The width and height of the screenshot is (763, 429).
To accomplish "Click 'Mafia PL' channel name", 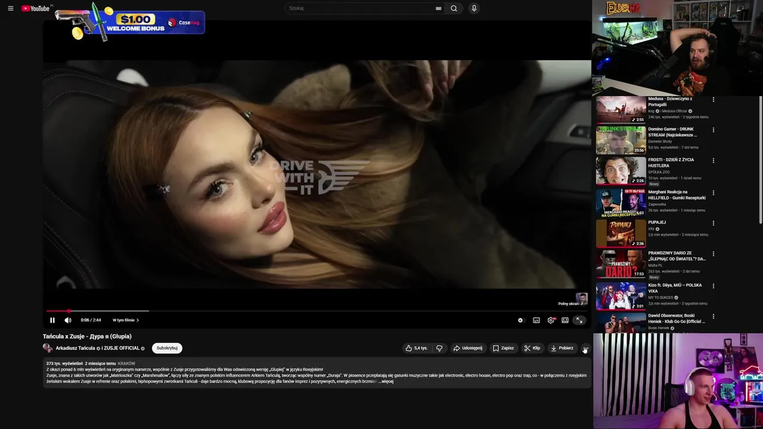I will click(655, 265).
